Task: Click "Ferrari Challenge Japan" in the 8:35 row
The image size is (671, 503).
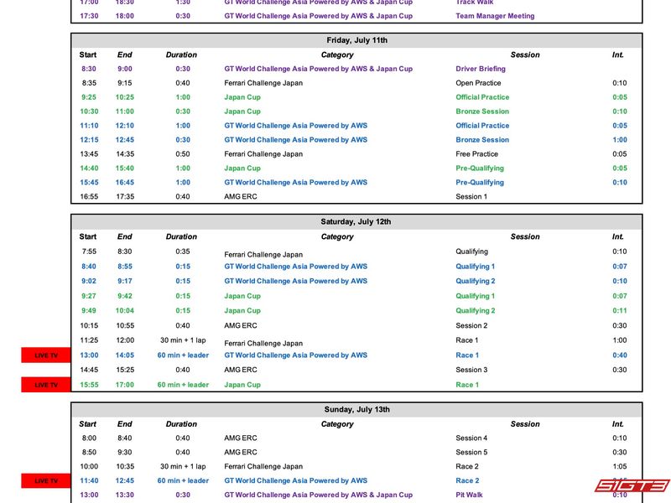Action: [x=263, y=83]
